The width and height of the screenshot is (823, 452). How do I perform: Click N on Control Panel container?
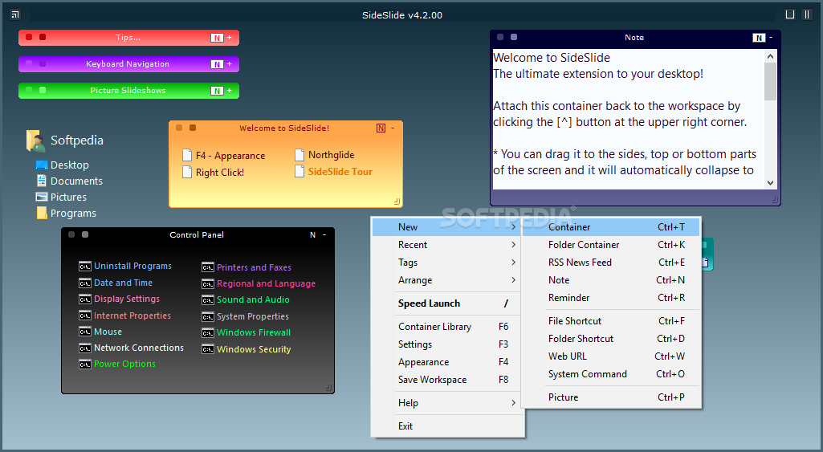pyautogui.click(x=313, y=234)
